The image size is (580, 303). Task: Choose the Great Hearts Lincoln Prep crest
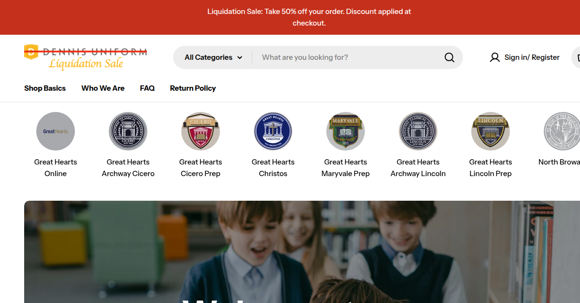491,131
